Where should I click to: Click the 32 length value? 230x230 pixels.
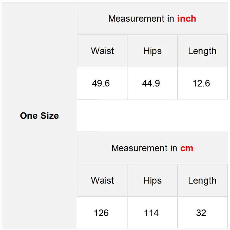[x=201, y=213]
